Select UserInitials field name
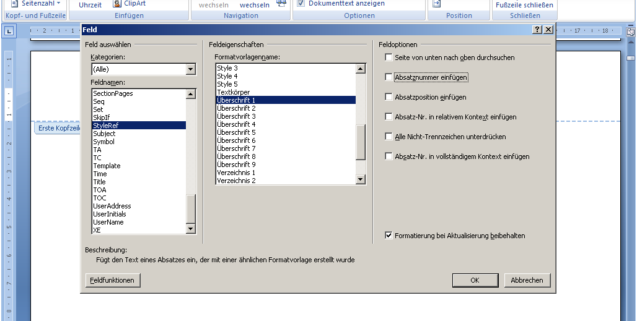Viewport: 637px width, 321px height. click(139, 214)
